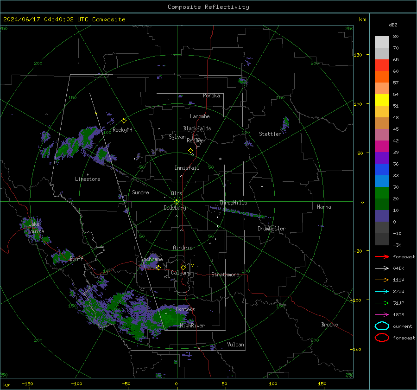Screen dimensions: 417x390
Task: Select the red 65–60 dBZ color swatch
Action: point(382,65)
